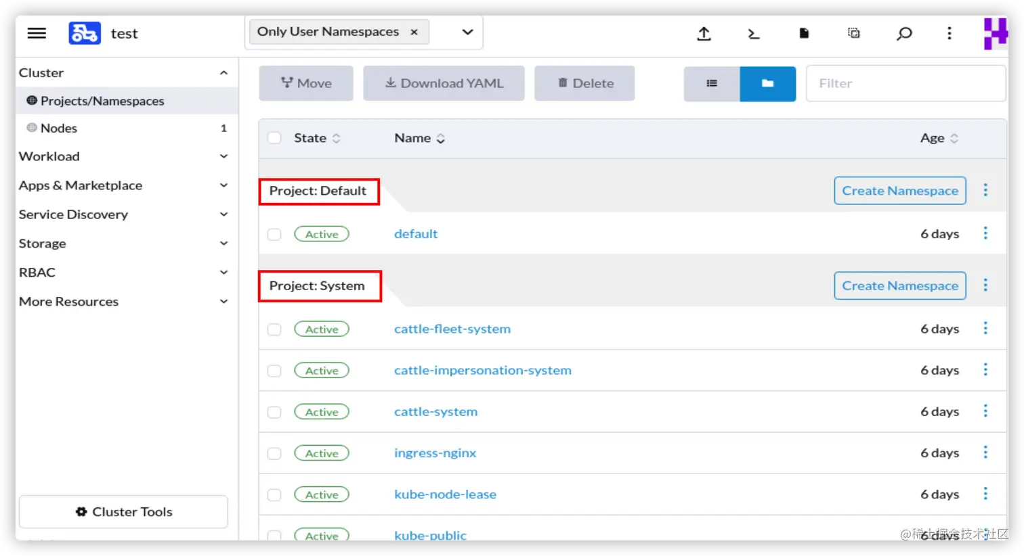
Task: Click the Delete button
Action: click(584, 83)
